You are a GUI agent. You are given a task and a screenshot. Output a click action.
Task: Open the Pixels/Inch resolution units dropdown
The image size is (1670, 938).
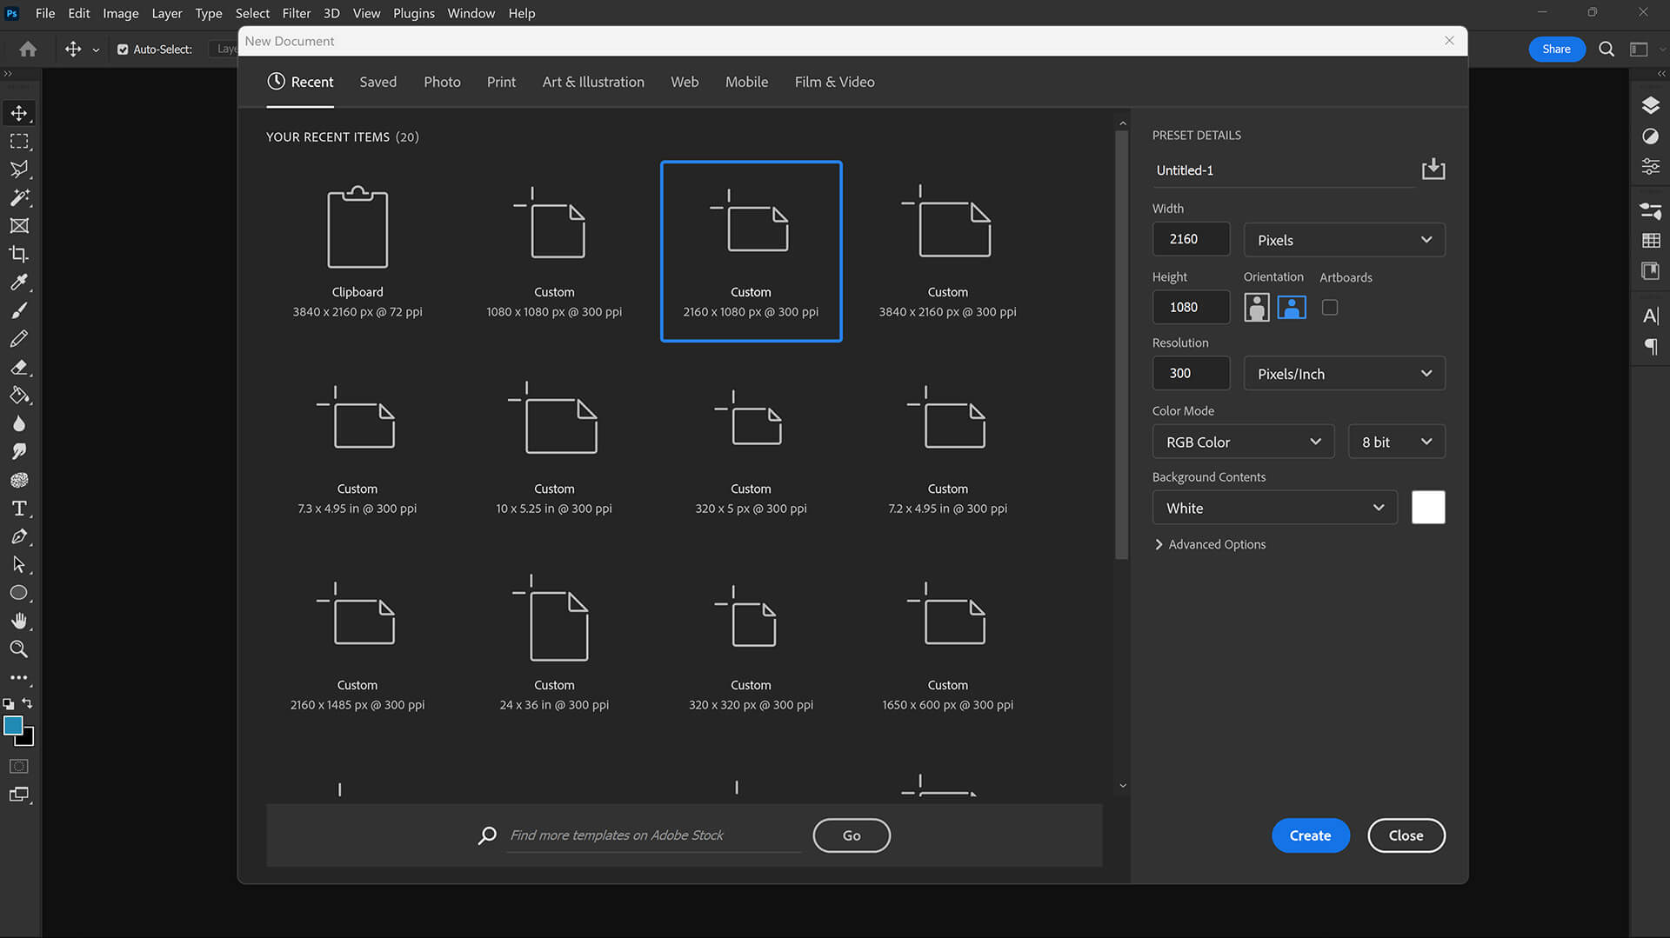(x=1344, y=374)
